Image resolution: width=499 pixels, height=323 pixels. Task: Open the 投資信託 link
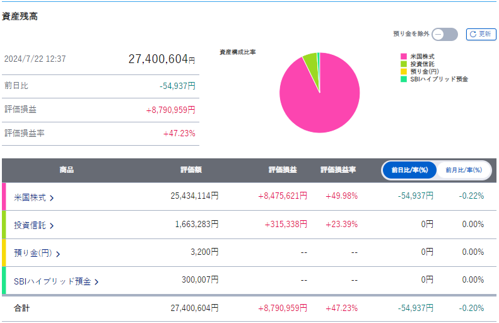[x=30, y=225]
